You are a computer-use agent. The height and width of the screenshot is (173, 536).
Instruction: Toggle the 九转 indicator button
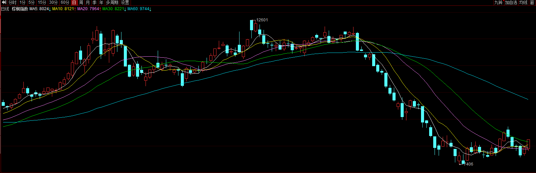(x=498, y=2)
